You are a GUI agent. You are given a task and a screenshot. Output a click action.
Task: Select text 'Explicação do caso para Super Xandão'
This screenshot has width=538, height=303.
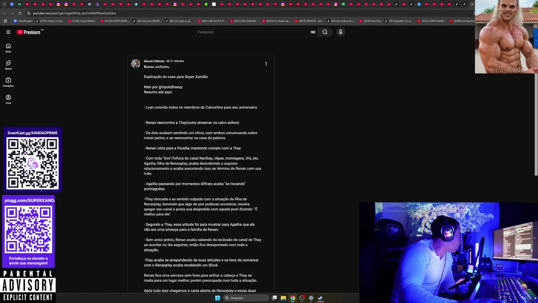pos(176,77)
